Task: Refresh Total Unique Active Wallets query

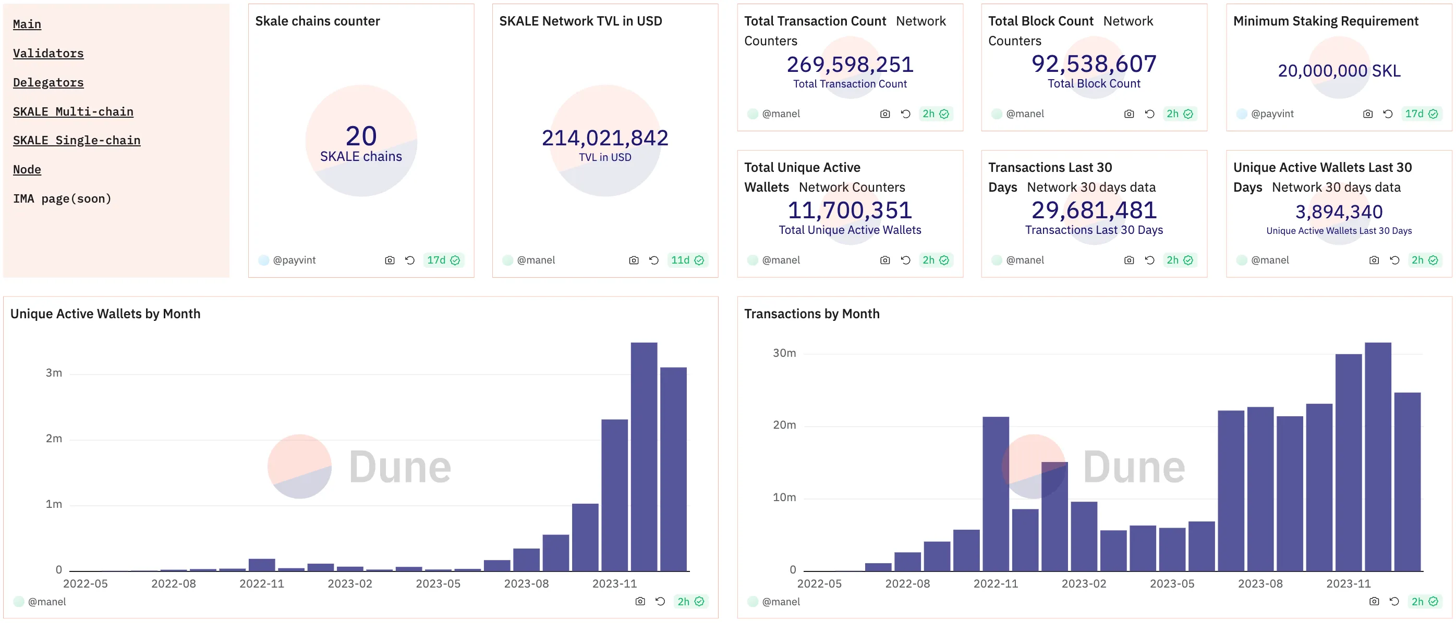Action: point(905,260)
